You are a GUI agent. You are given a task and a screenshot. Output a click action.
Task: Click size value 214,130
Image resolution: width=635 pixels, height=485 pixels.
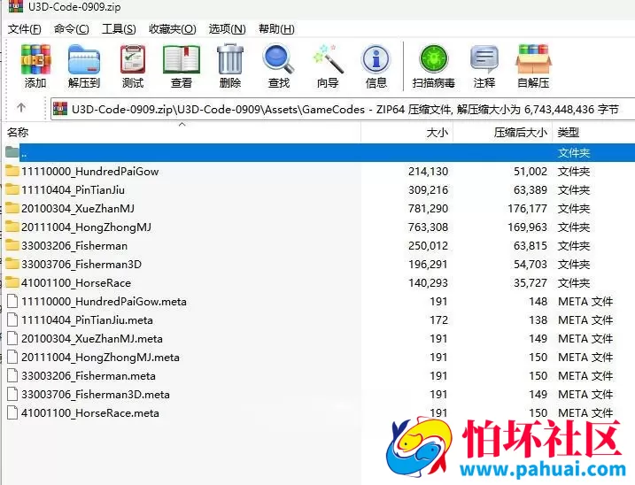click(428, 172)
